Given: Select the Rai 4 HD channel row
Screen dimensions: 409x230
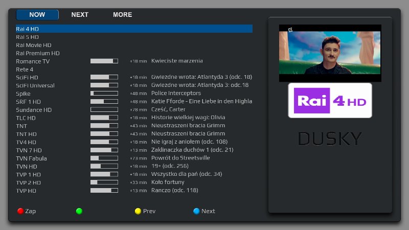Looking at the screenshot, I should [134, 29].
